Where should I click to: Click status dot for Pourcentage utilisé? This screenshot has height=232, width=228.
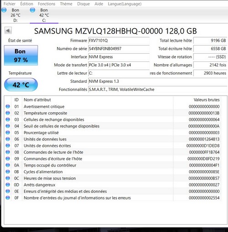(x=8, y=132)
